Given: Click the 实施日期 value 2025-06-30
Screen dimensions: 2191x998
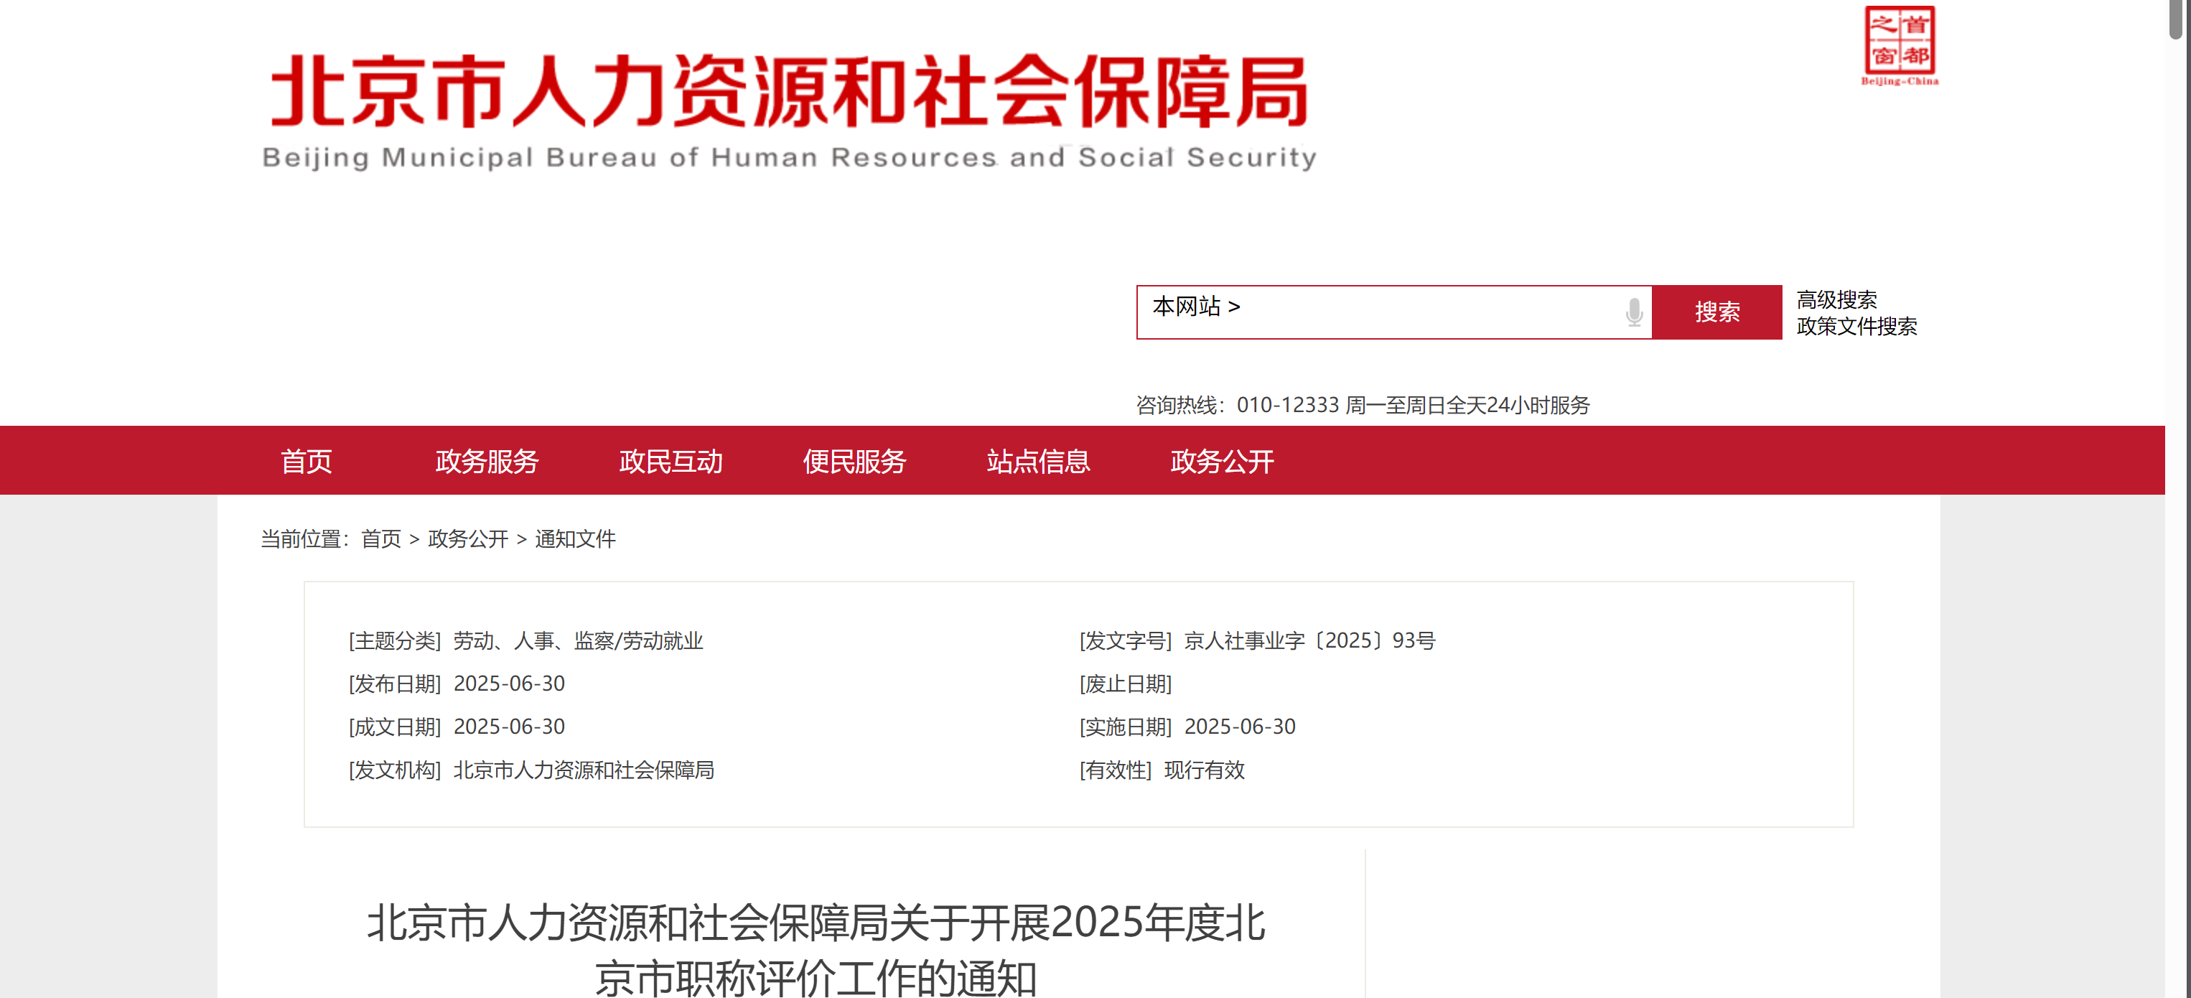Looking at the screenshot, I should 1239,727.
